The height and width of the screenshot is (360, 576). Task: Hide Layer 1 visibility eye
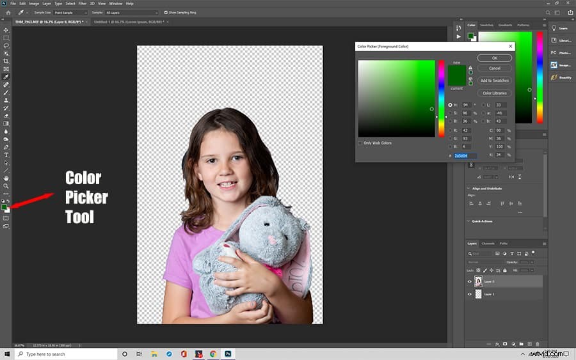click(470, 294)
